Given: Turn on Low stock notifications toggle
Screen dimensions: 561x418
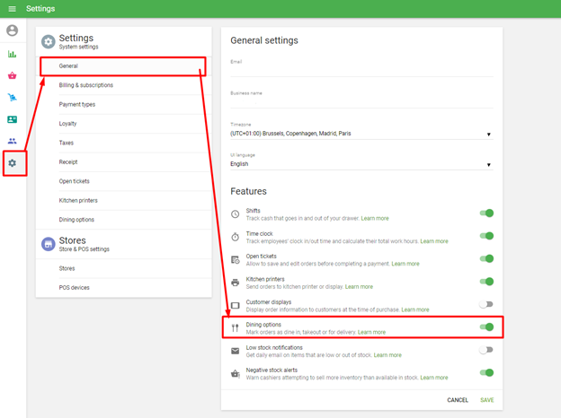Looking at the screenshot, I should [x=486, y=350].
